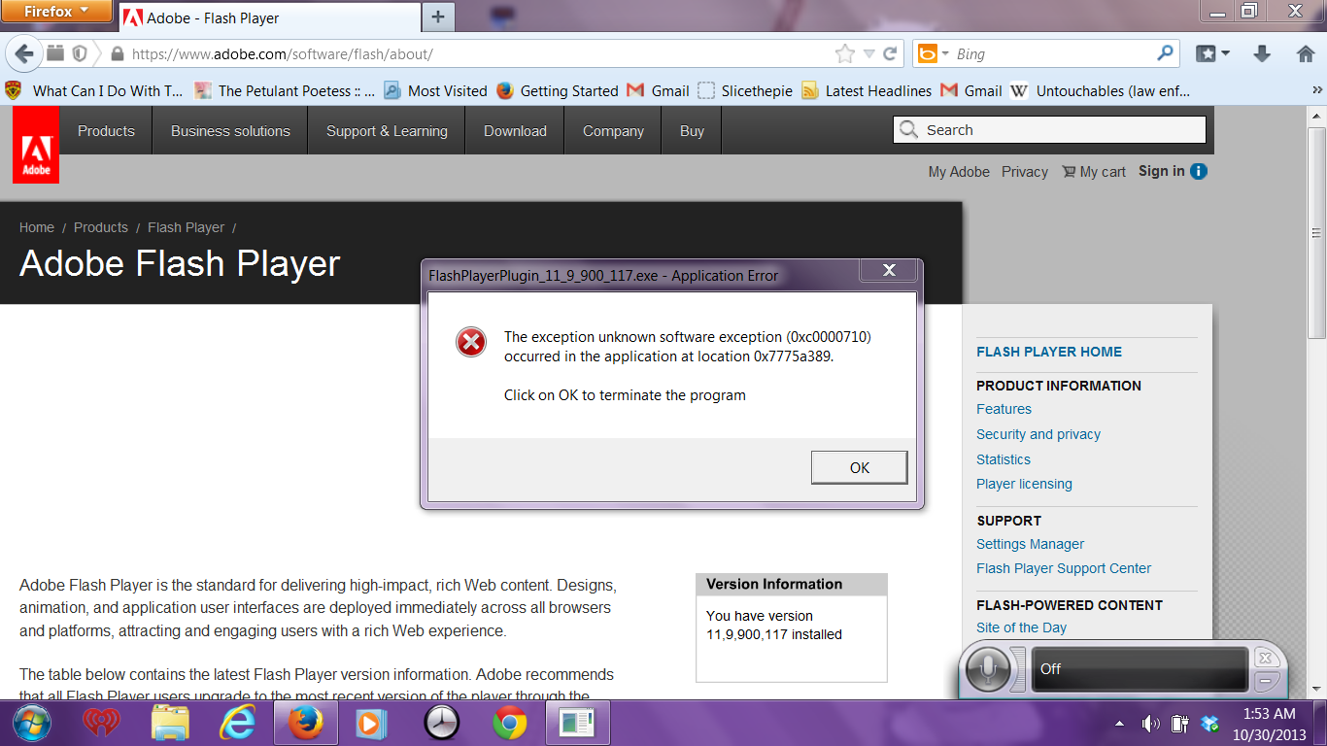Reload page with the refresh icon
Image resolution: width=1327 pixels, height=746 pixels.
890,54
